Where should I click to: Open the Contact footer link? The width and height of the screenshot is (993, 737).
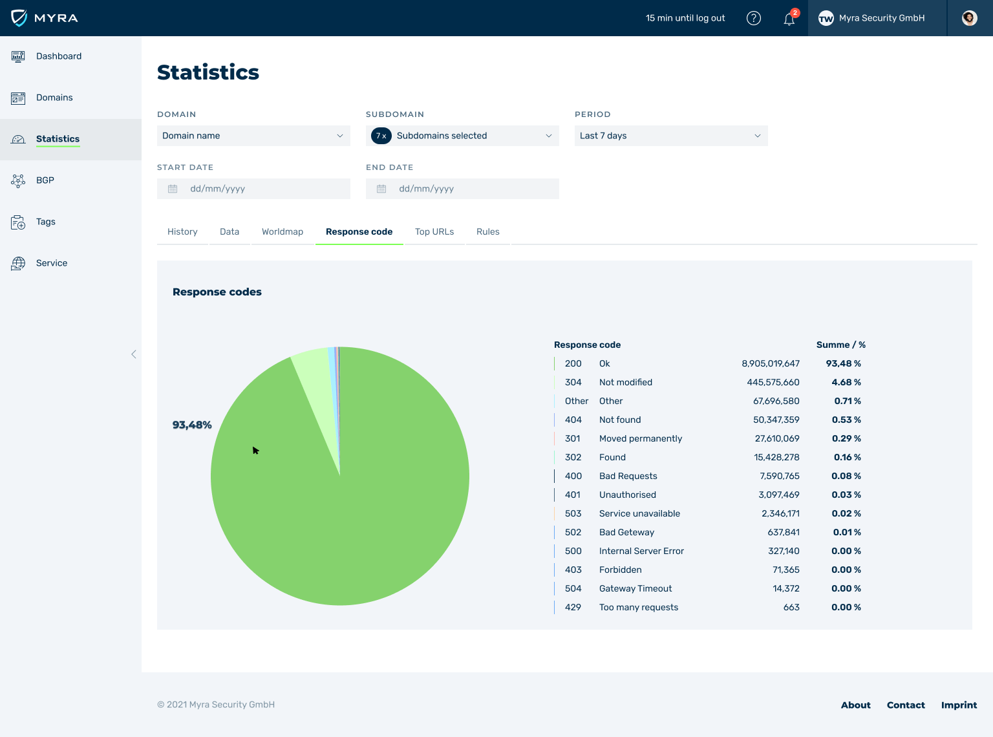point(906,705)
